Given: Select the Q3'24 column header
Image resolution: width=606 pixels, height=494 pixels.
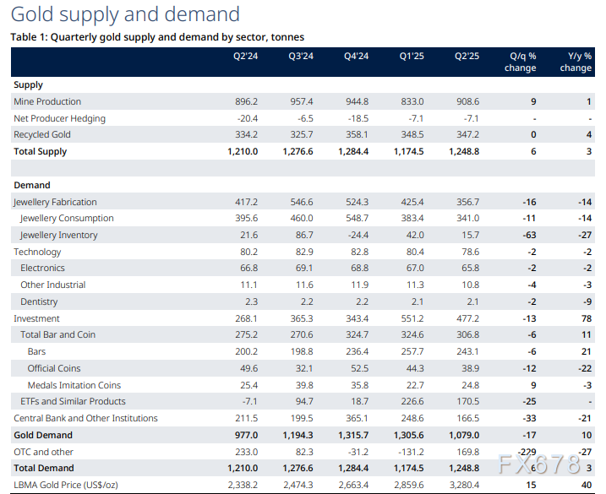Looking at the screenshot, I should click(302, 57).
